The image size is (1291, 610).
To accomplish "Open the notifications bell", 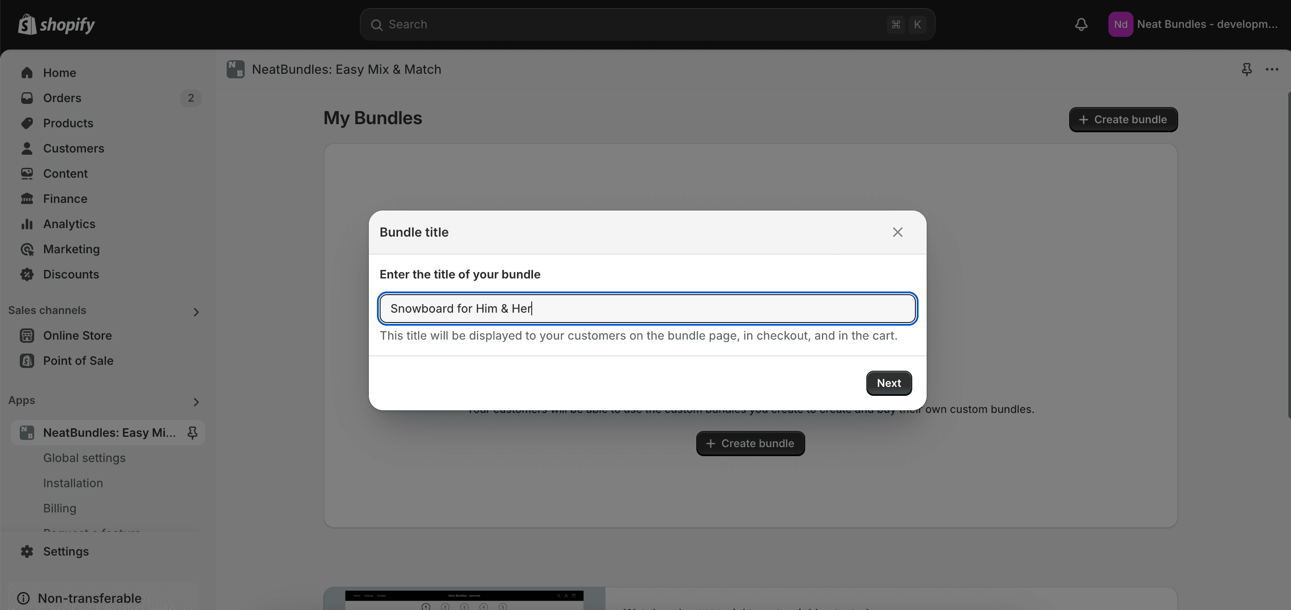I will pos(1081,24).
